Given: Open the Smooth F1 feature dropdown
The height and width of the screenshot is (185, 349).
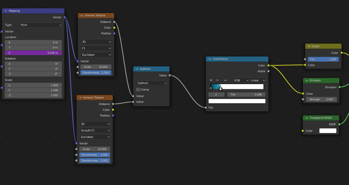Looking at the screenshot, I should (x=95, y=130).
